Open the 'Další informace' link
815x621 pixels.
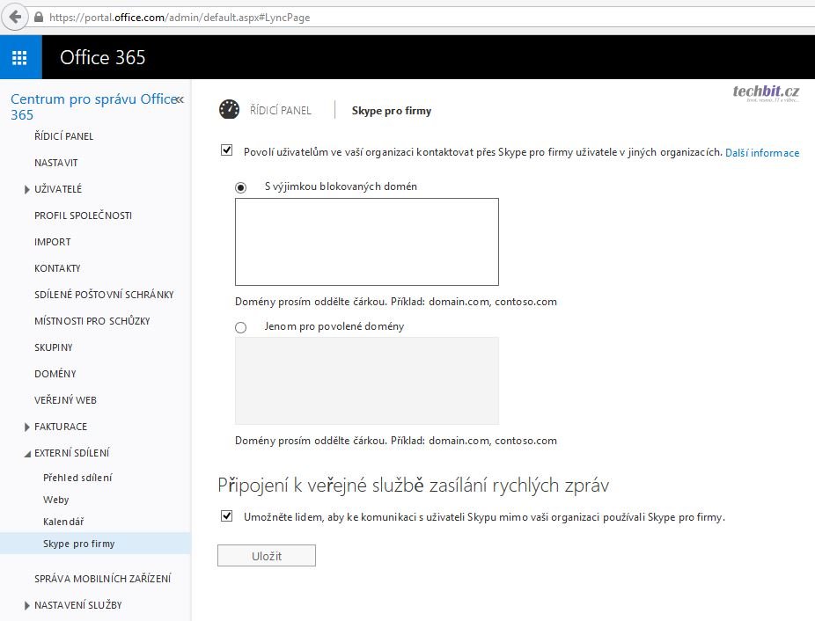click(761, 153)
